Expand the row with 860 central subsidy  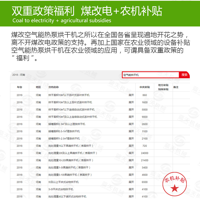(130, 95)
